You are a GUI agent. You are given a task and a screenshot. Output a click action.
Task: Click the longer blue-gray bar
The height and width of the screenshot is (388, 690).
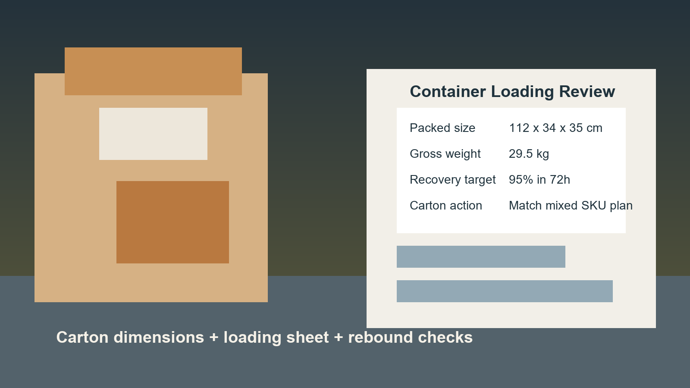505,291
